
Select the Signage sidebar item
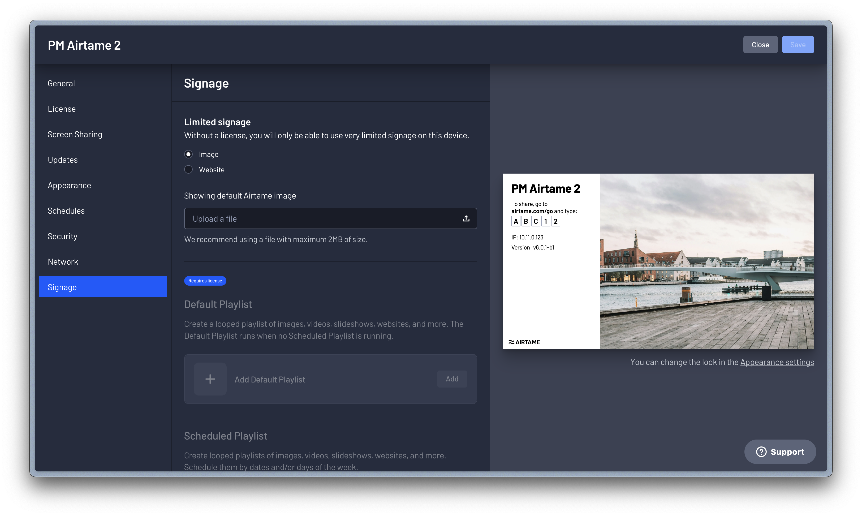[103, 287]
